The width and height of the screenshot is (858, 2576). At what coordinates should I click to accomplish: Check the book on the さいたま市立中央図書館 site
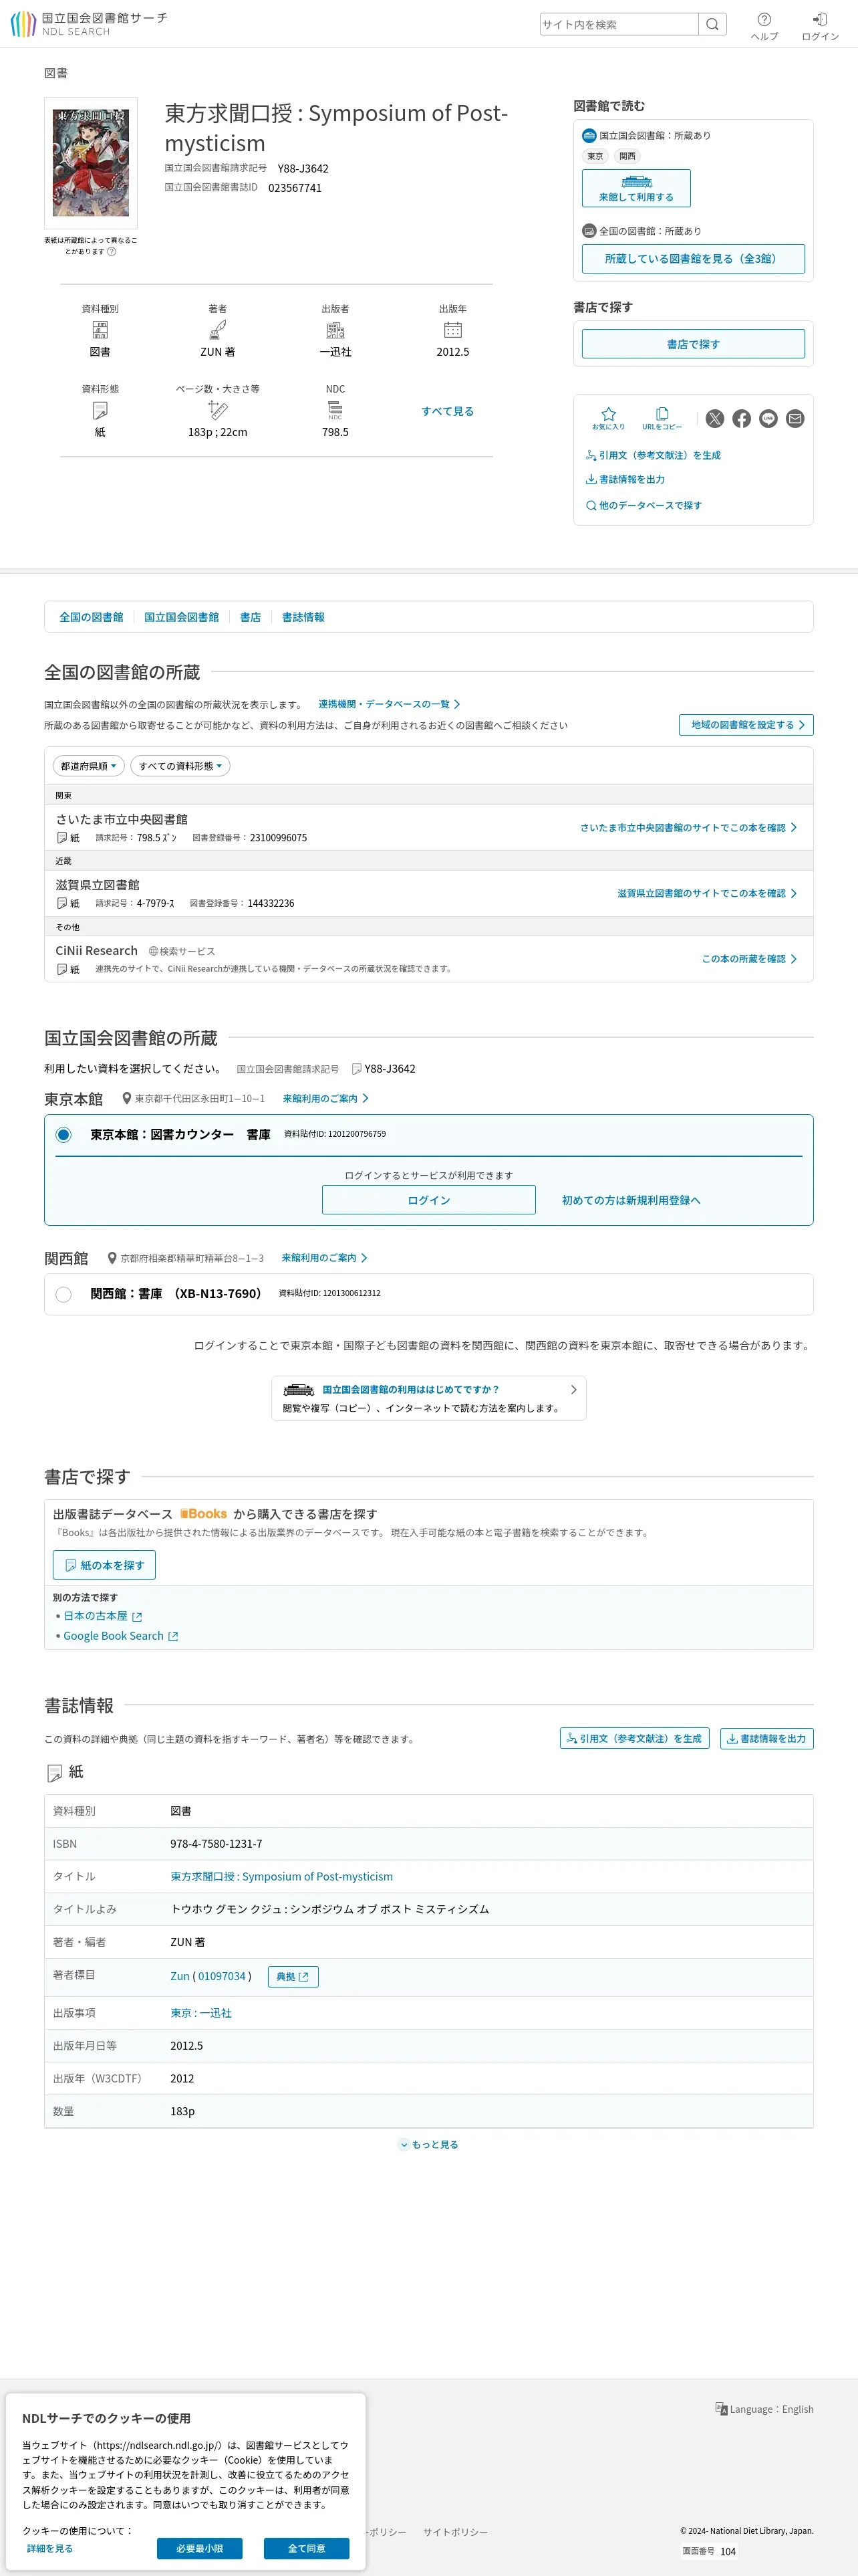pos(689,828)
